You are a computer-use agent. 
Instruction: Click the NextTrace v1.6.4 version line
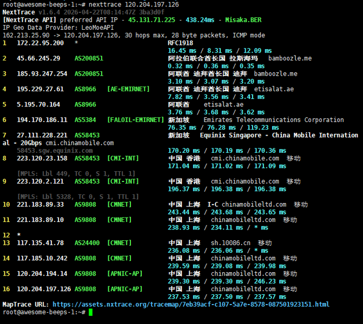pyautogui.click(x=83, y=12)
